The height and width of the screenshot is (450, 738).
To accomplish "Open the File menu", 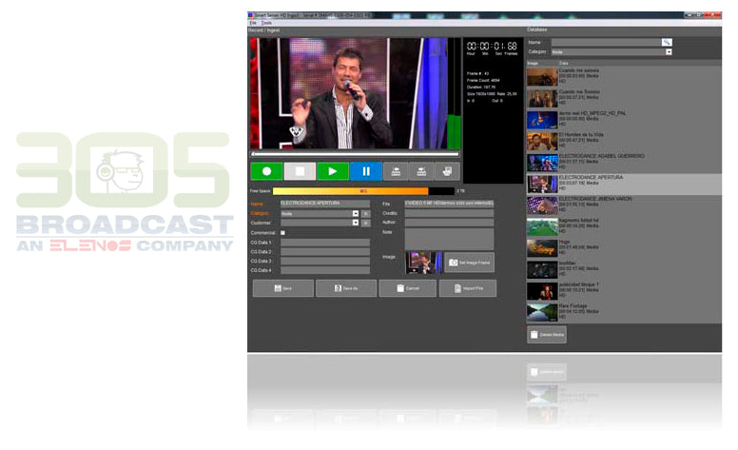I will [x=253, y=23].
